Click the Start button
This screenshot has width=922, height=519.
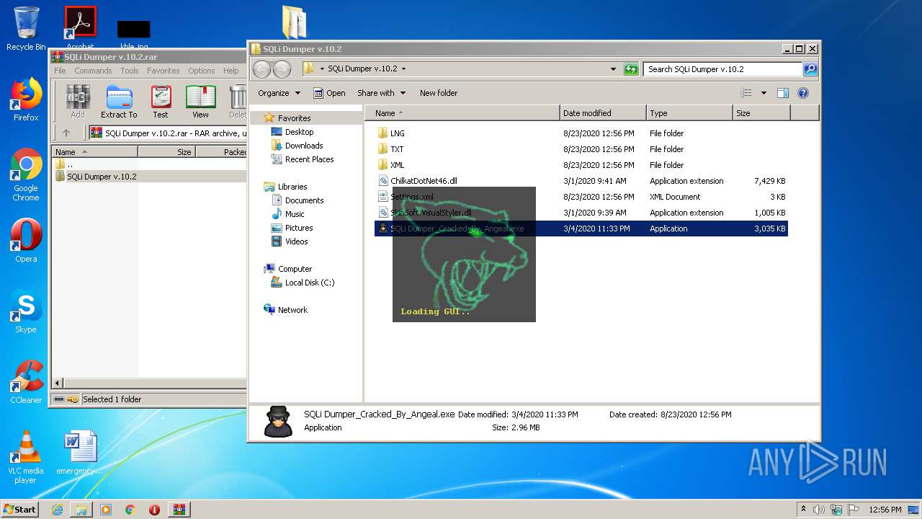click(x=20, y=510)
